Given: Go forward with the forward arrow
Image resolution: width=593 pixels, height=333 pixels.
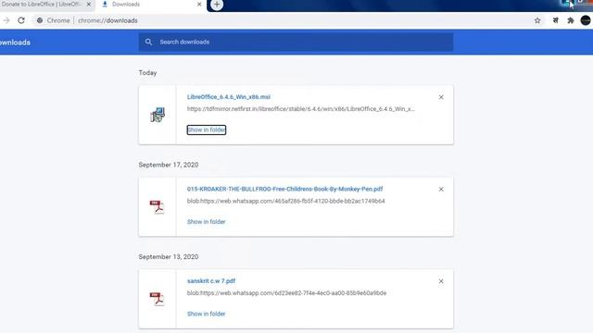Looking at the screenshot, I should (6, 20).
